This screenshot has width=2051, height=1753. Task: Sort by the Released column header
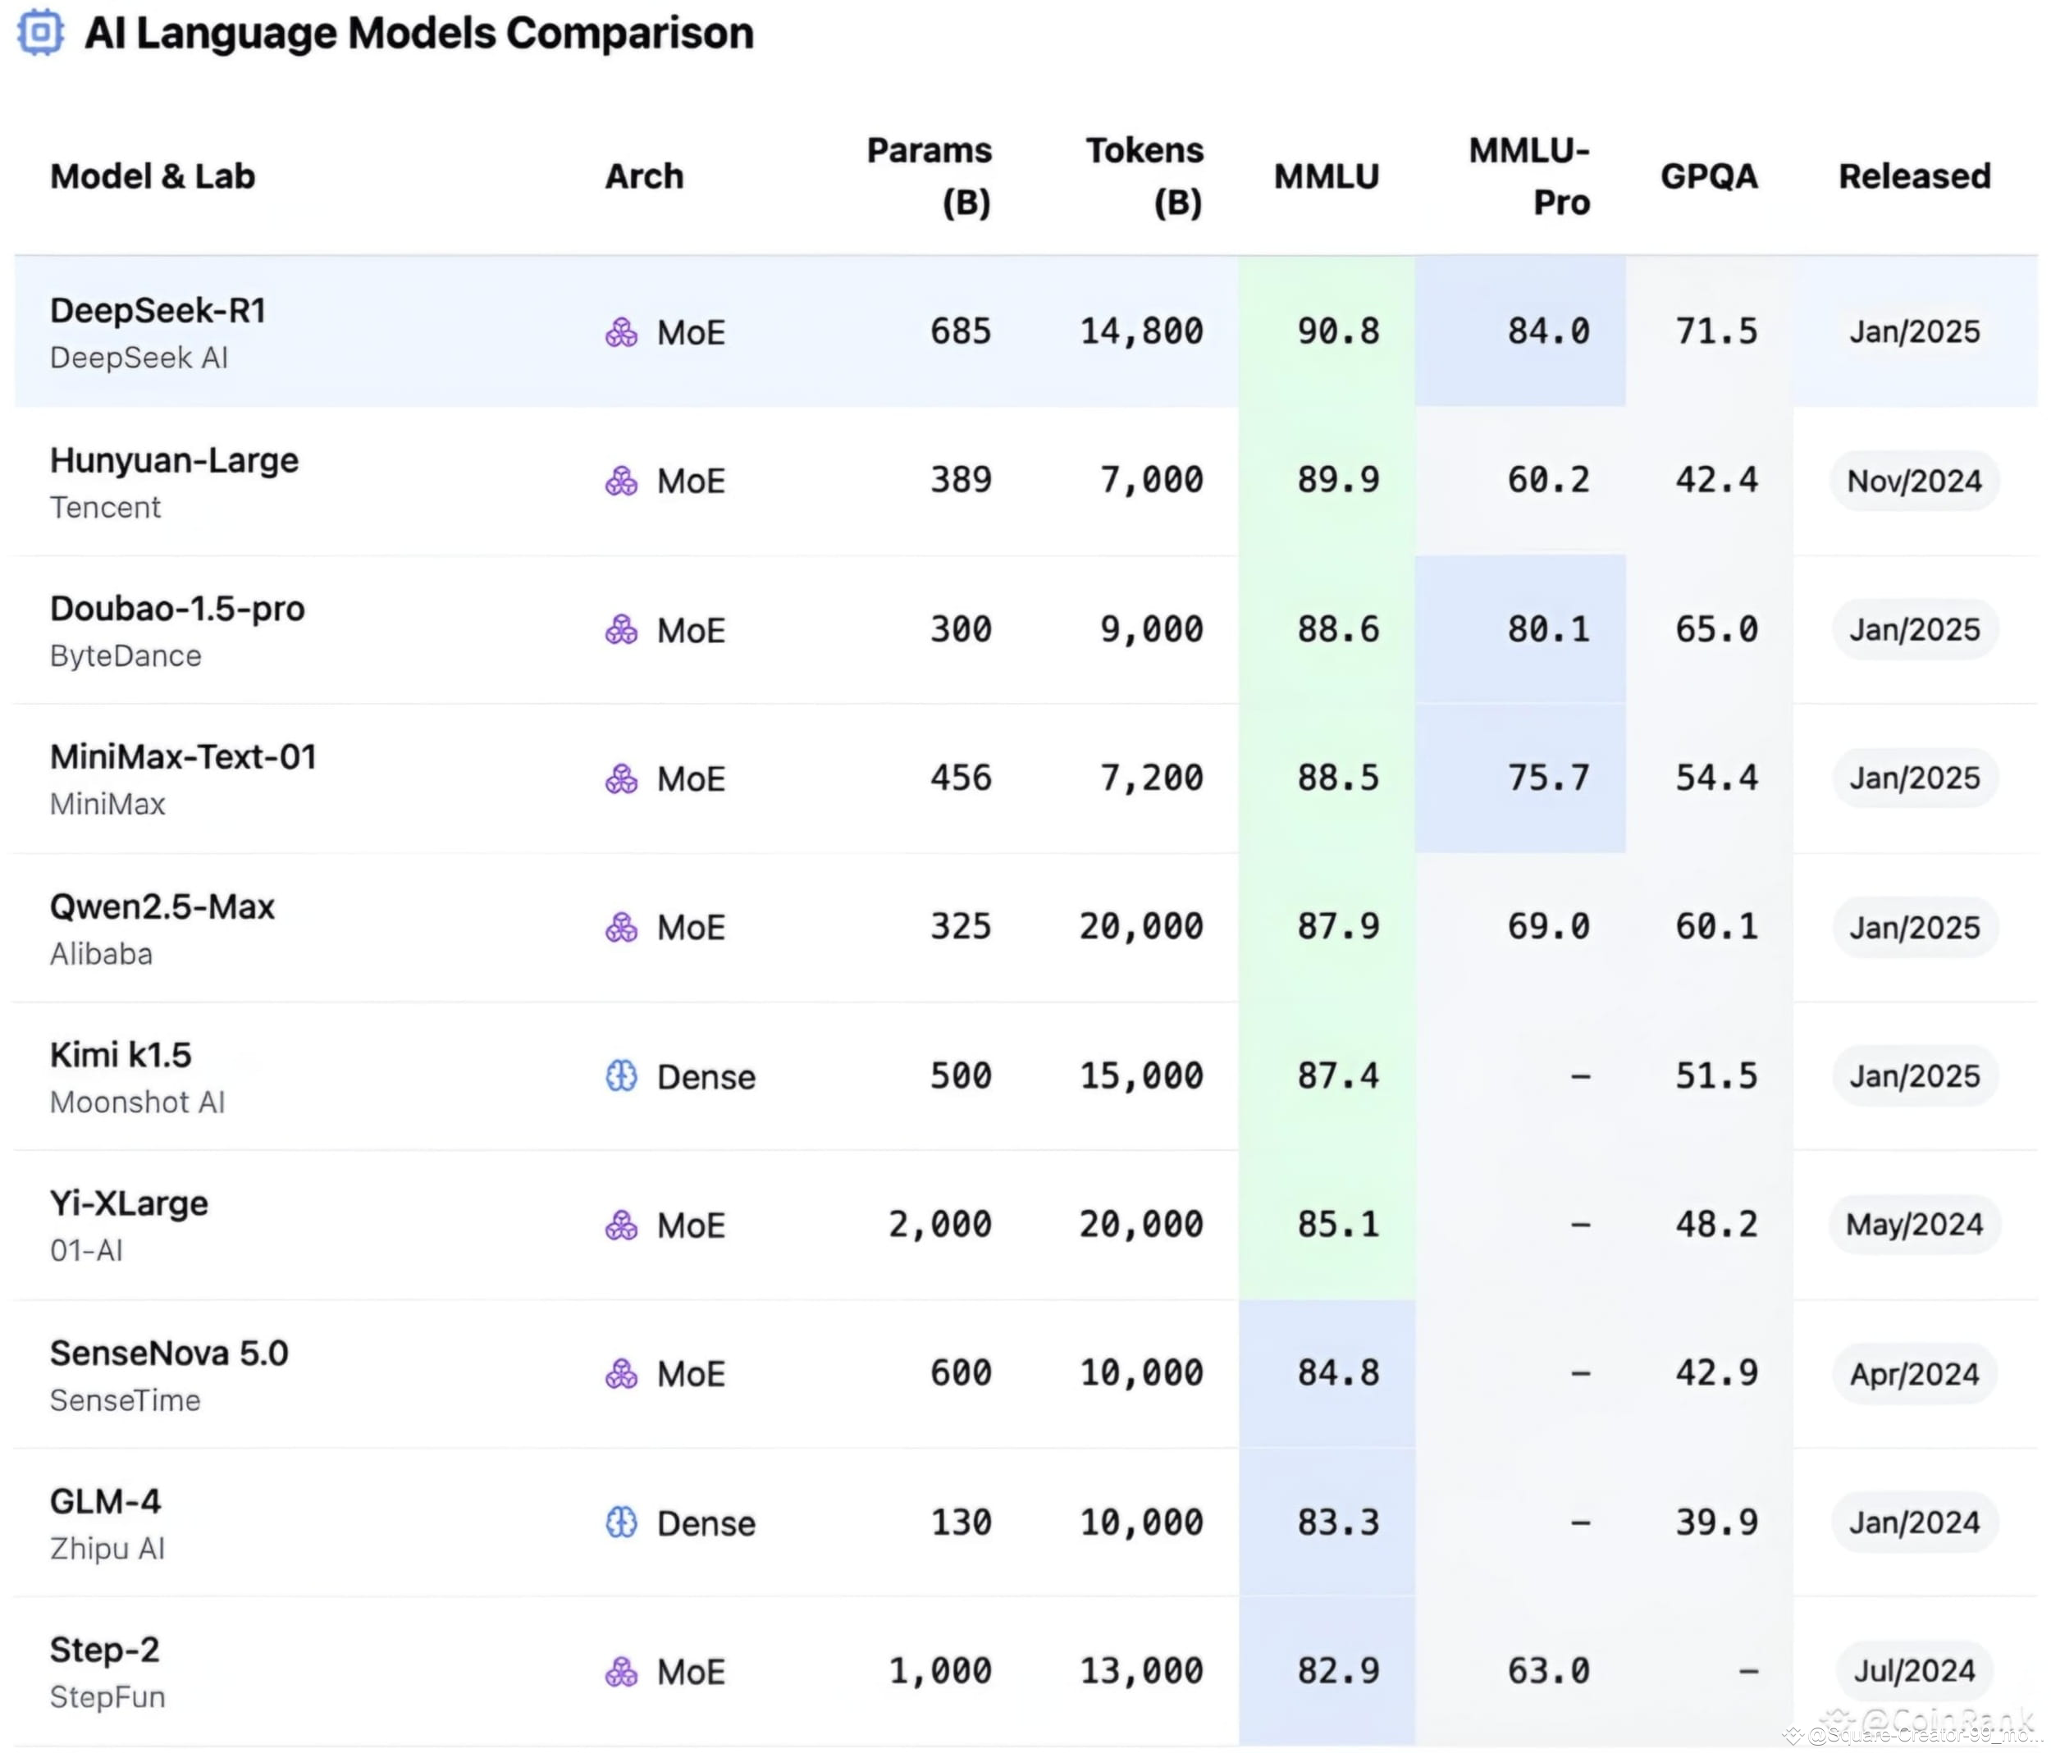pyautogui.click(x=1914, y=176)
